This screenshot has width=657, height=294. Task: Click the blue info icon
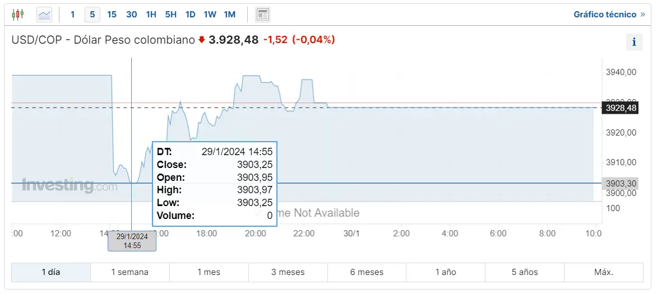click(635, 43)
